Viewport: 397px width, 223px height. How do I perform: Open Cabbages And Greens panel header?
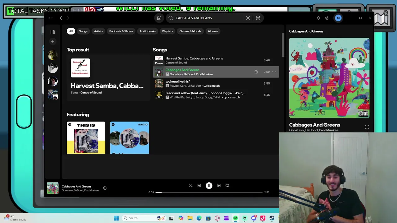click(306, 31)
